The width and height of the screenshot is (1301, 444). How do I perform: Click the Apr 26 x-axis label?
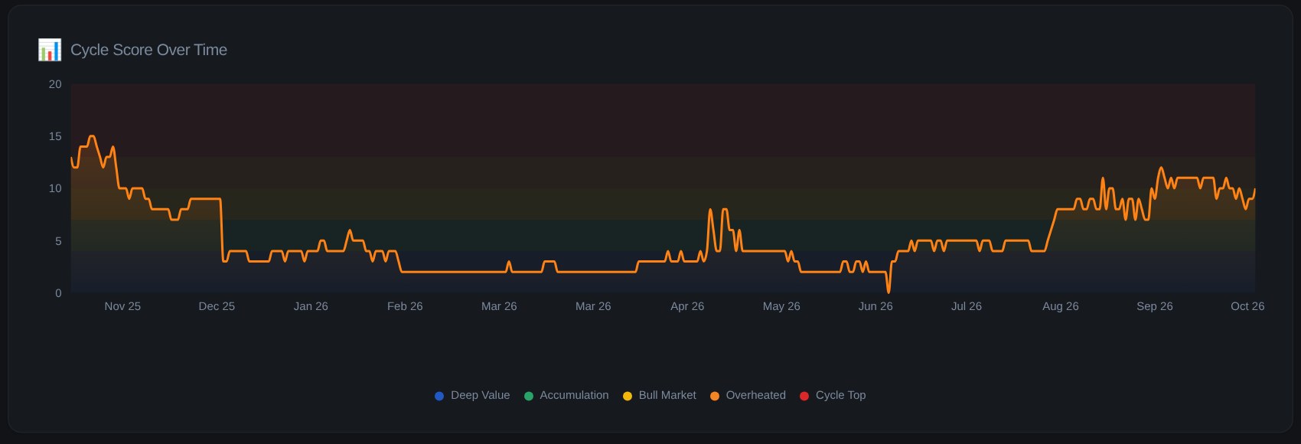687,306
